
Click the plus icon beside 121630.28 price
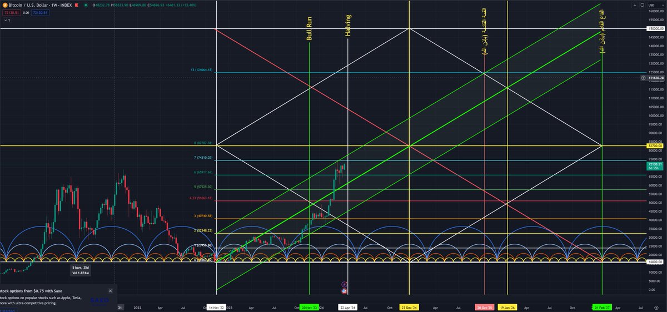point(643,78)
